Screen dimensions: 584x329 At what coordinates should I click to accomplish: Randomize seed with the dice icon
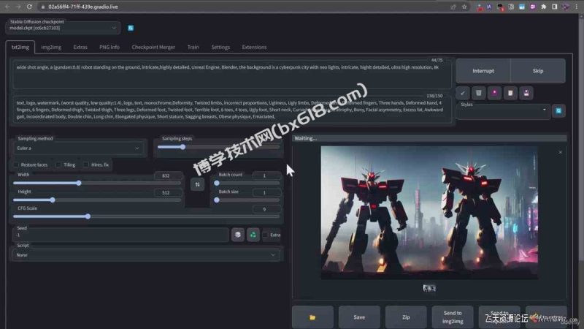coord(238,235)
